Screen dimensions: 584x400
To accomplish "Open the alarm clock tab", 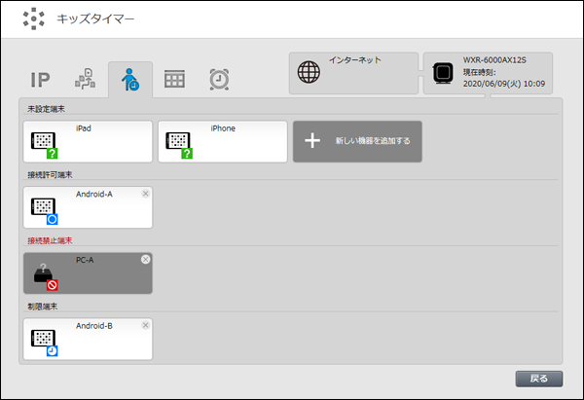I will coord(219,79).
